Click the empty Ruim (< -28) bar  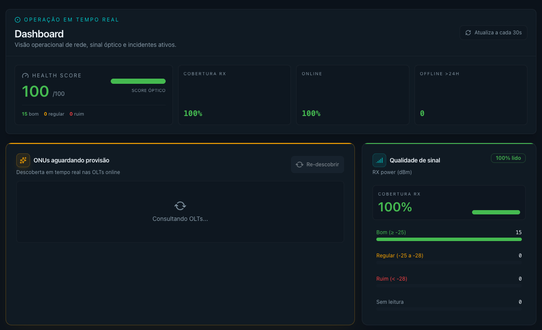[449, 285]
